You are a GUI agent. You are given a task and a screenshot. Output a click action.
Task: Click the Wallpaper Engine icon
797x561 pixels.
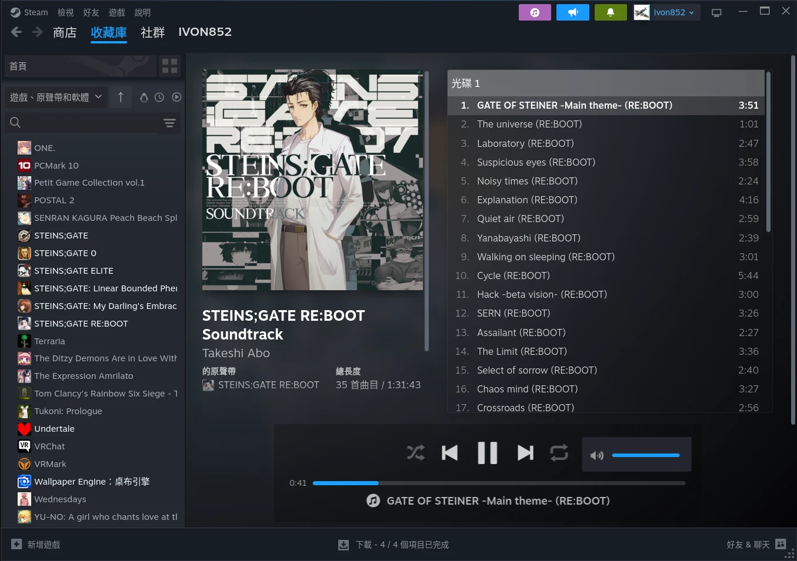(24, 482)
